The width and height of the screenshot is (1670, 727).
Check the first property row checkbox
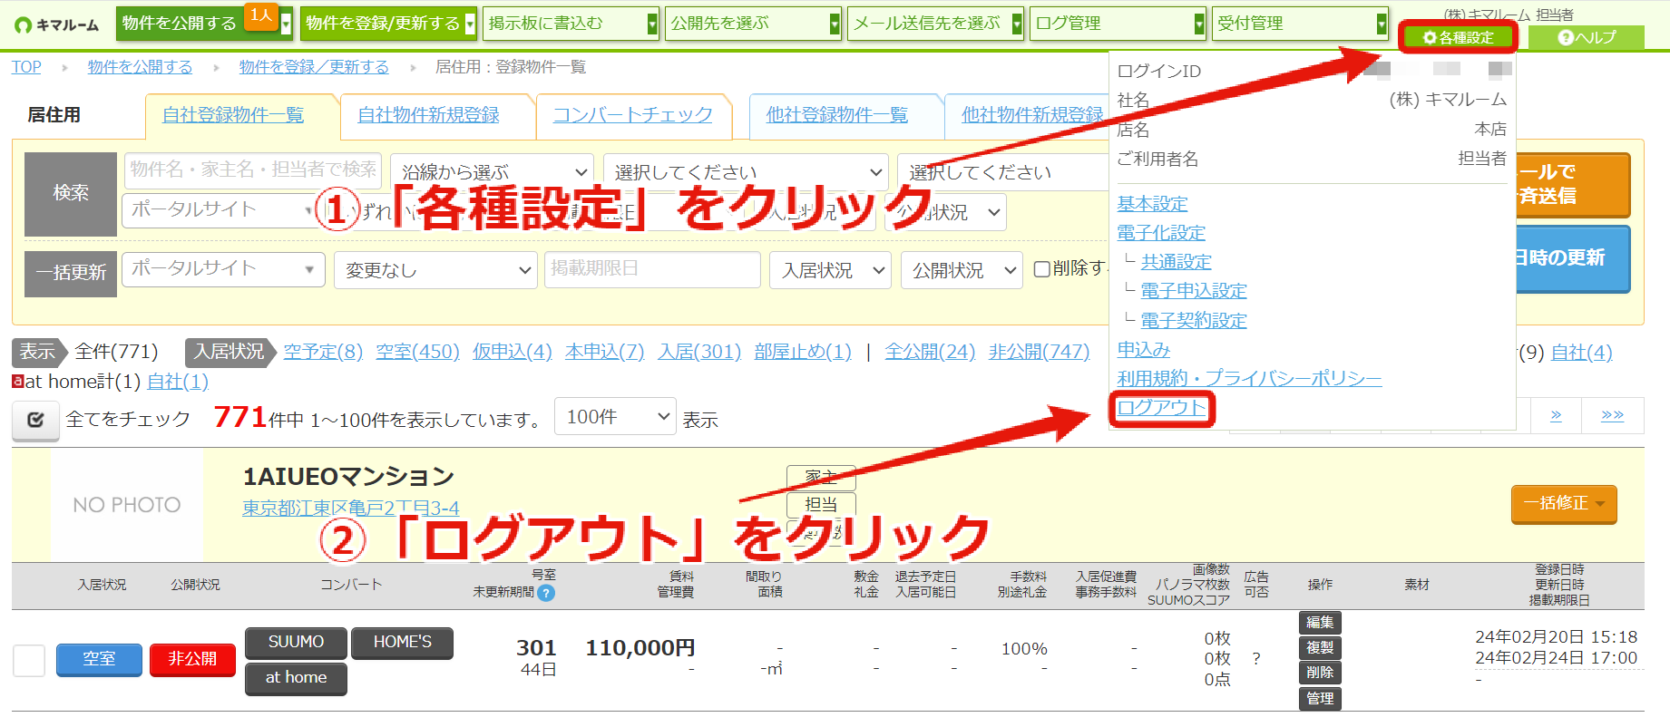click(x=29, y=660)
